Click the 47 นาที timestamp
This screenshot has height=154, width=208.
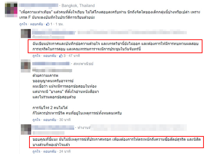tap(74, 56)
